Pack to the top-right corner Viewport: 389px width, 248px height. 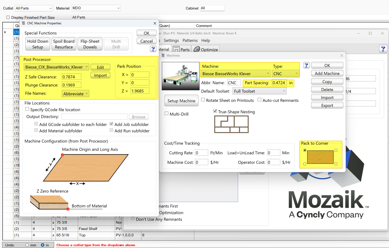[336, 150]
